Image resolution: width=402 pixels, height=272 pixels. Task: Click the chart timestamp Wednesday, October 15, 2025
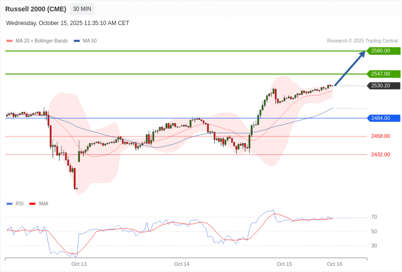pos(68,23)
